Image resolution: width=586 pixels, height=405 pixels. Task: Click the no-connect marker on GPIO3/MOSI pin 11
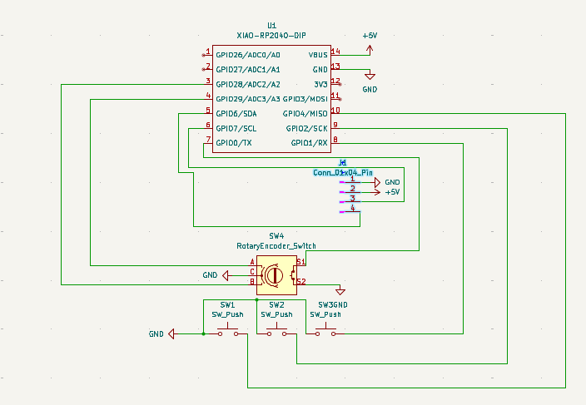tap(340, 99)
